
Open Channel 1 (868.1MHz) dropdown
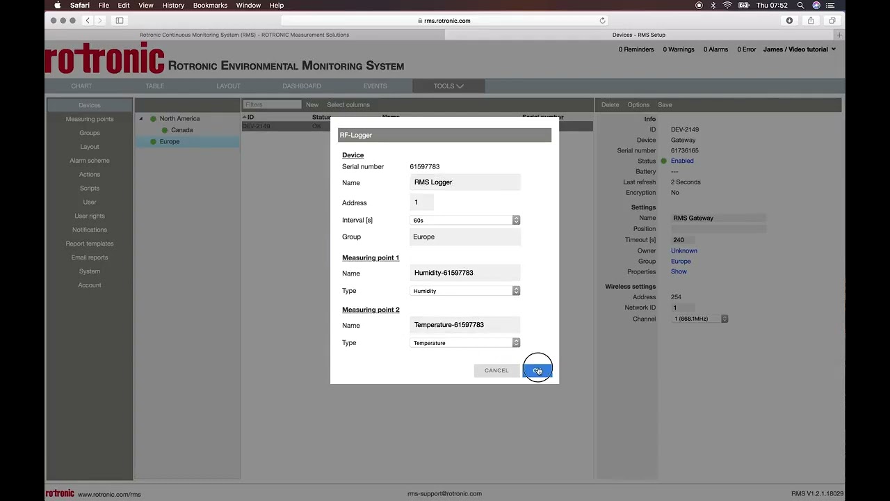tap(700, 319)
